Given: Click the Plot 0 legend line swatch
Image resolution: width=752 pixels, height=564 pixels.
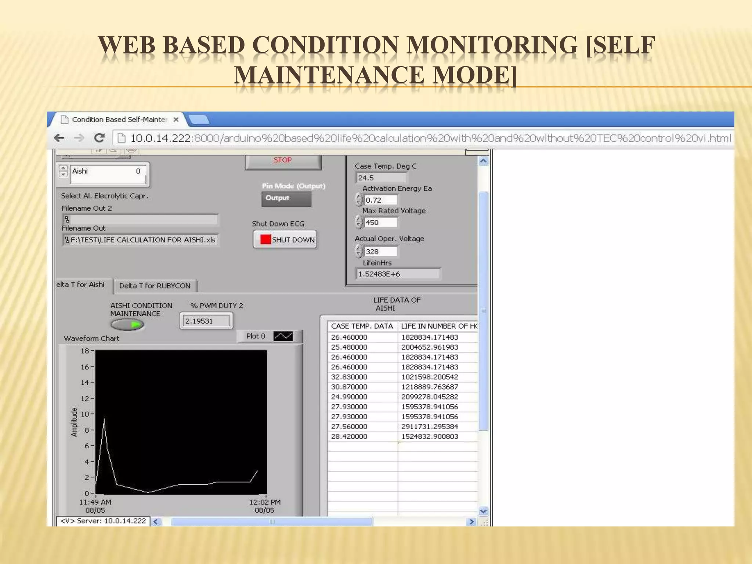Looking at the screenshot, I should 283,336.
